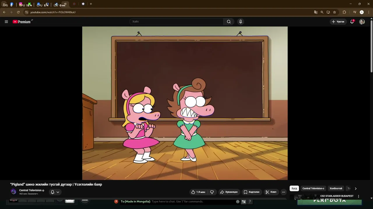
Task: Reload the page with the refresh icon
Action: [x=18, y=12]
